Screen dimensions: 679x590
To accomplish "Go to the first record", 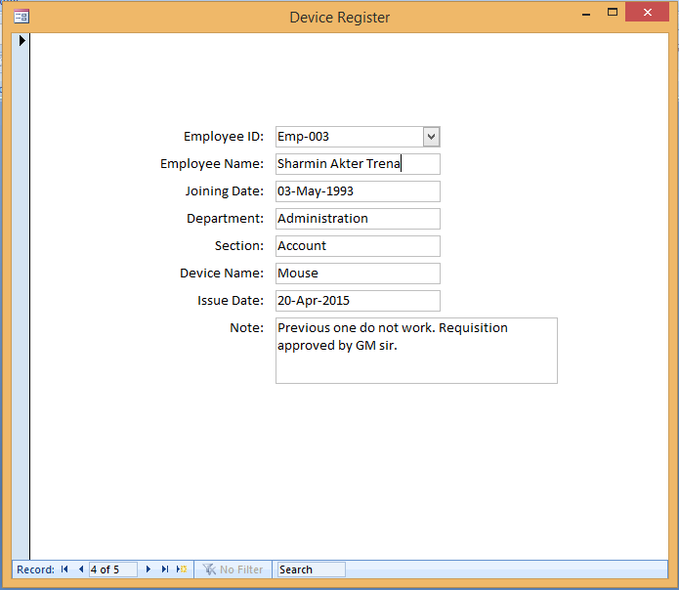I will 64,569.
